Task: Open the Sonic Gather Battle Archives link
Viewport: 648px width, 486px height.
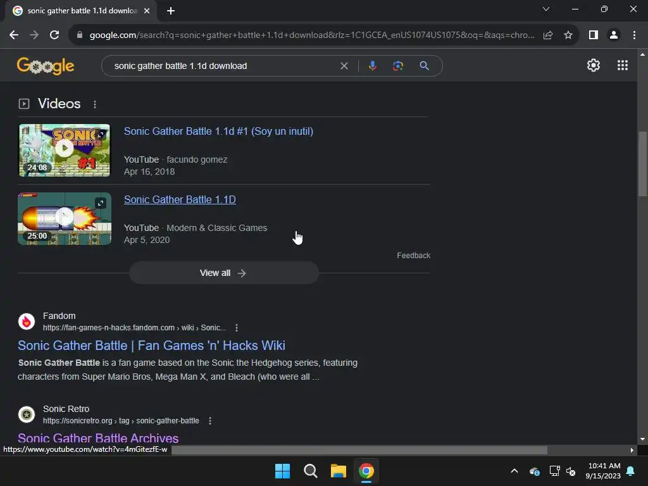Action: [98, 438]
